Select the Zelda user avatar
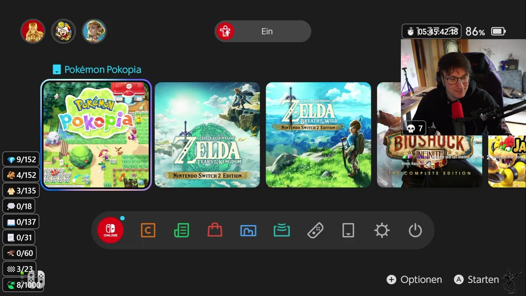 point(94,31)
